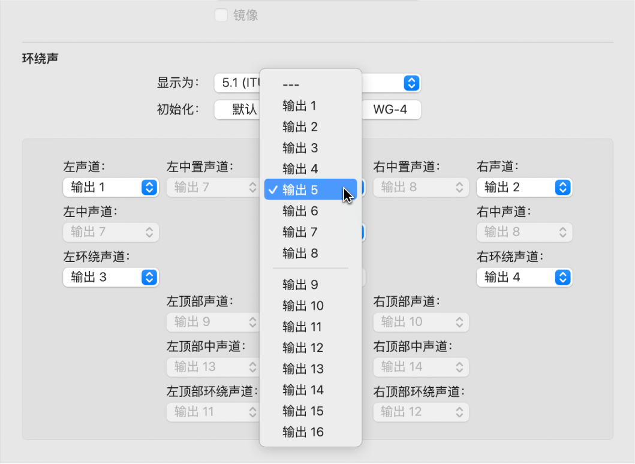Screen dimensions: 635x464
Task: Select 输出 16 at the menu bottom
Action: 303,432
